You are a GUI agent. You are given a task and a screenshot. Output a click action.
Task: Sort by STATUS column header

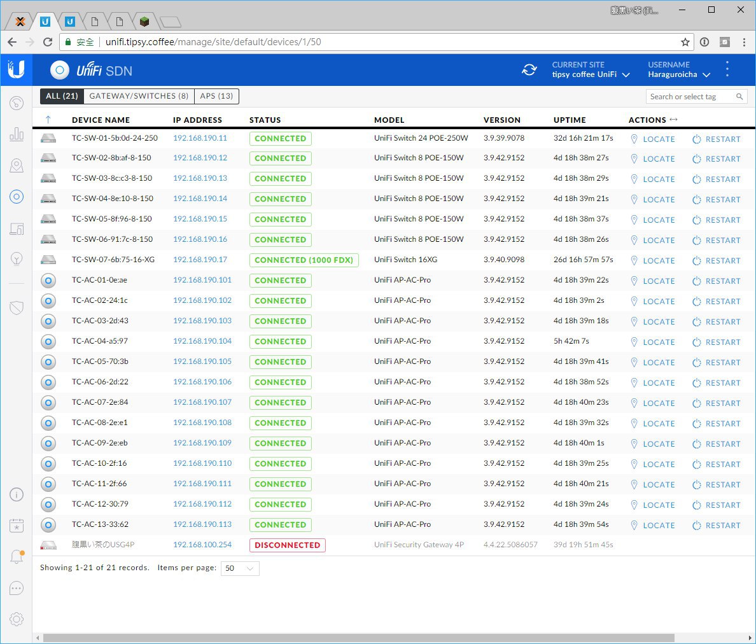265,120
